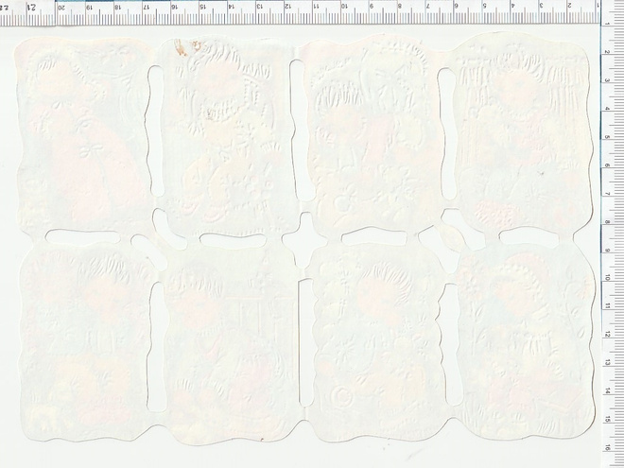The width and height of the screenshot is (624, 468).
Task: Click the 10 mark on top ruler
Action: pos(344,7)
